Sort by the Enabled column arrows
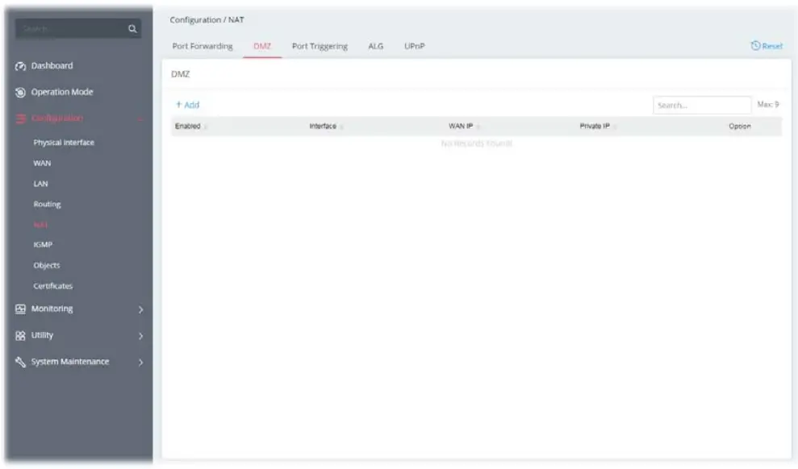The image size is (798, 469). [206, 127]
